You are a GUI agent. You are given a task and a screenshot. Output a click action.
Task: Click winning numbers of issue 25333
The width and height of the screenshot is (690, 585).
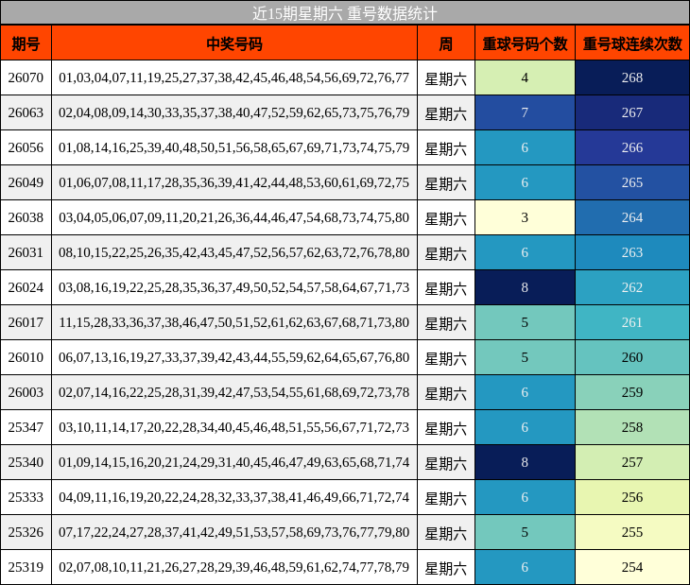[234, 497]
